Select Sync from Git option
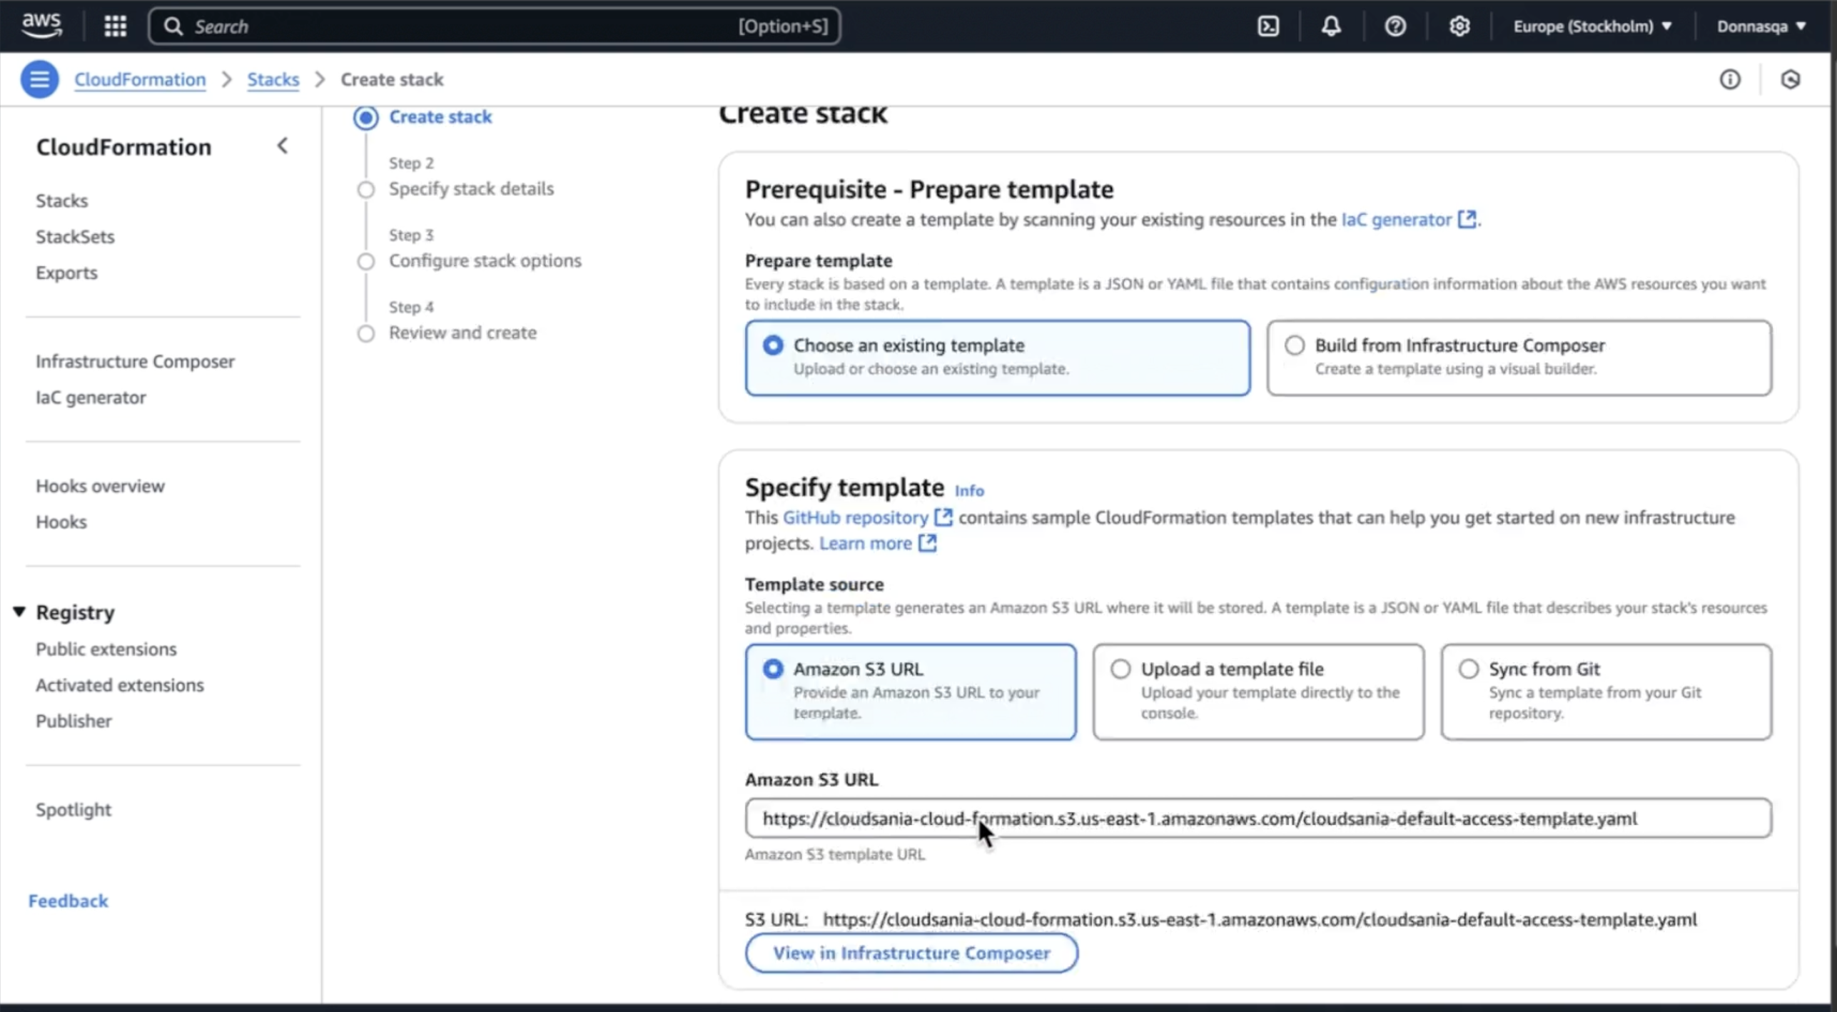The image size is (1837, 1012). [1468, 669]
